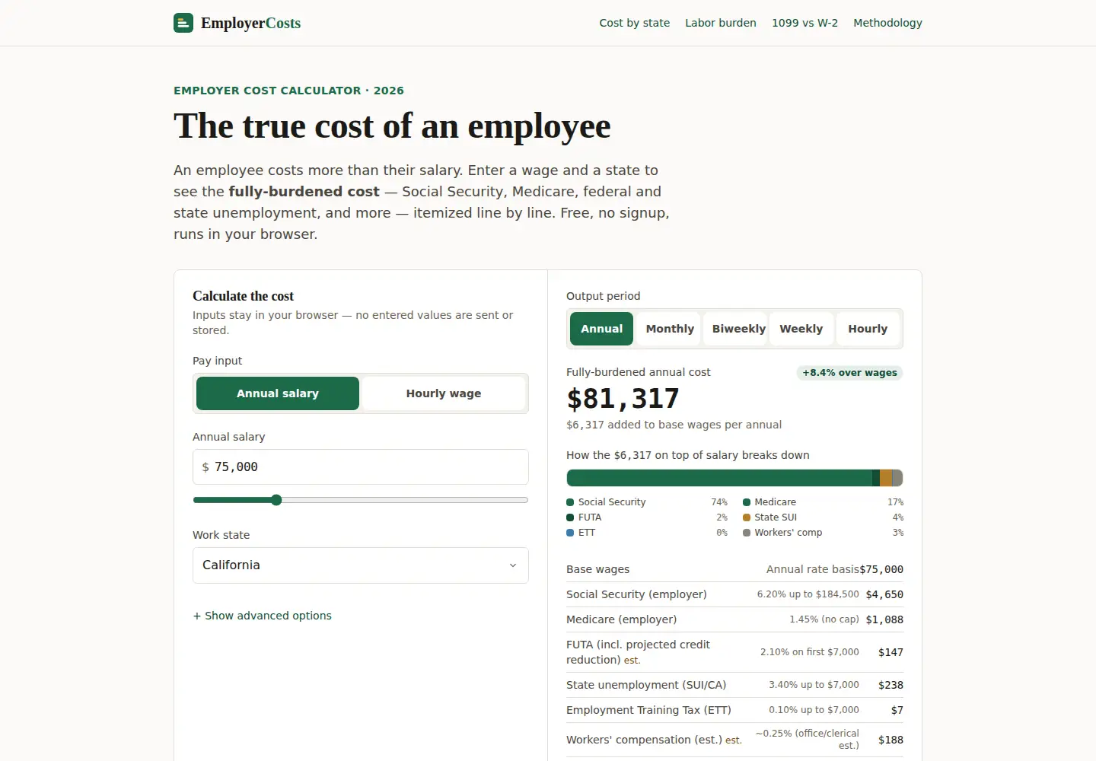Click the Work state chevron arrow
Viewport: 1096px width, 761px height.
point(513,565)
